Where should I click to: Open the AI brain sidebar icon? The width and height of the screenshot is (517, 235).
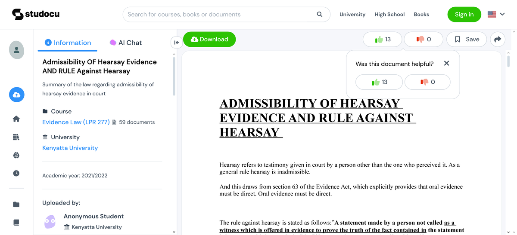tap(16, 155)
